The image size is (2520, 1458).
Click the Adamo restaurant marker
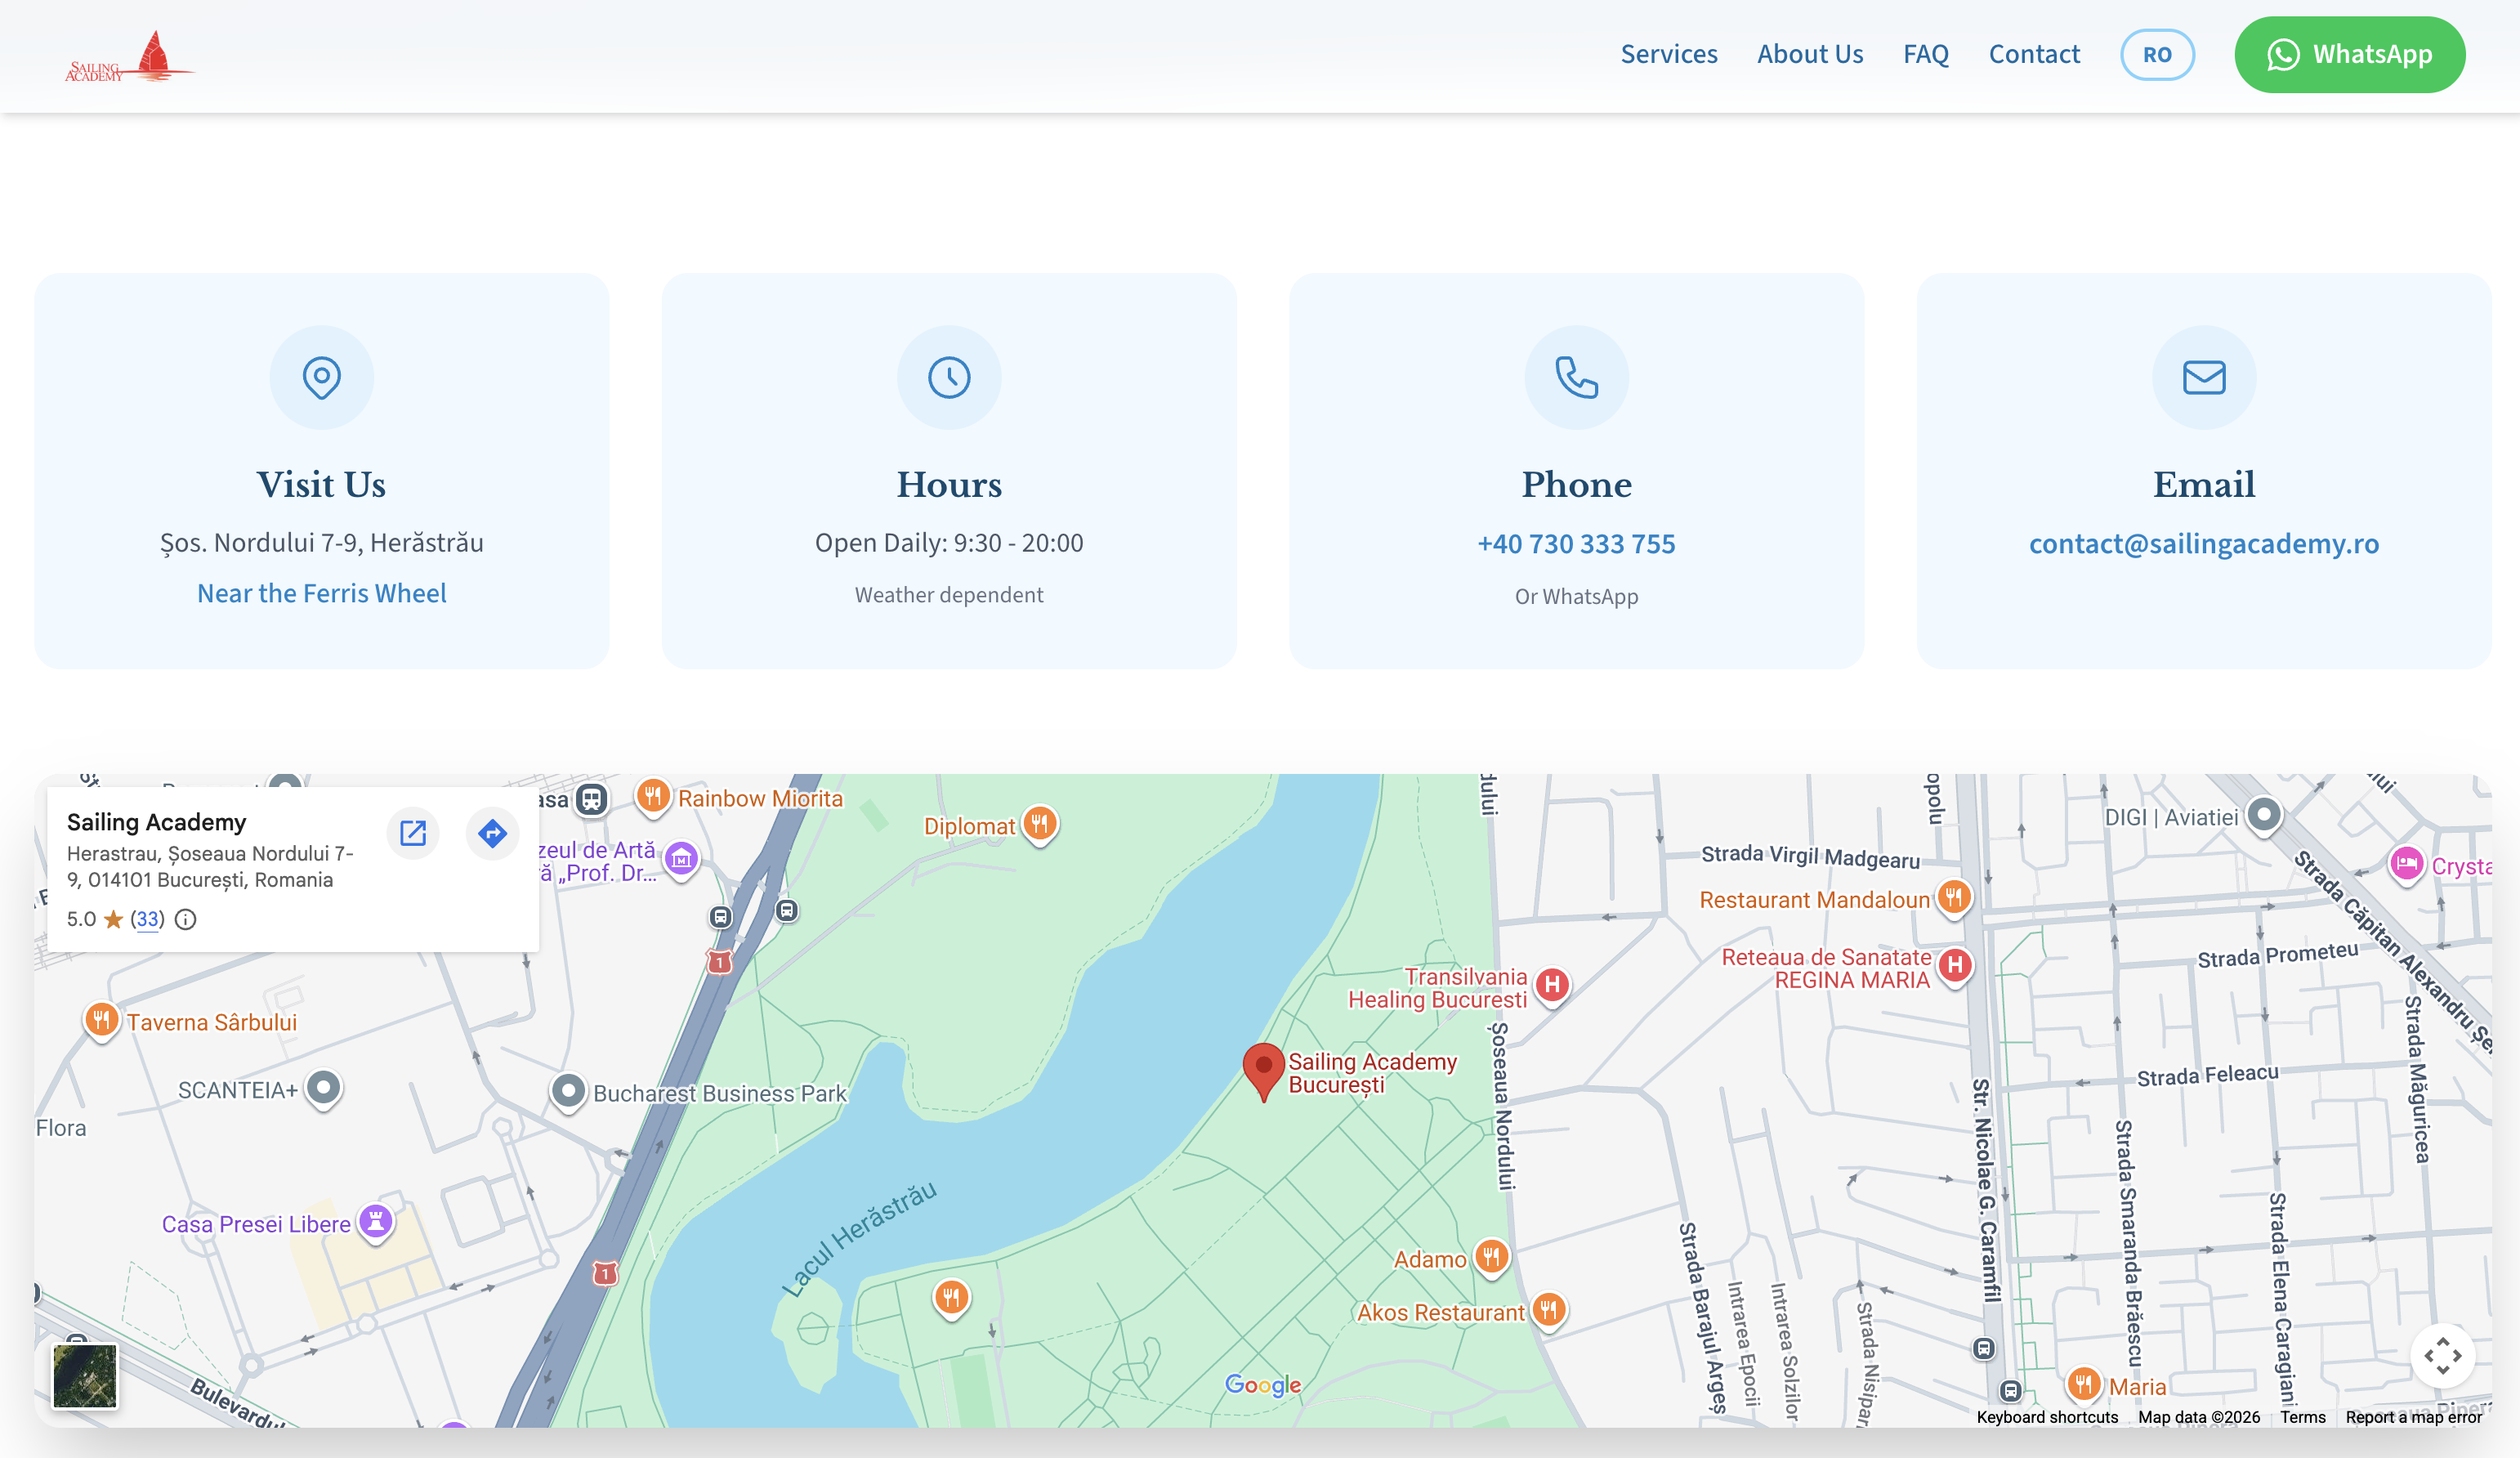pyautogui.click(x=1491, y=1257)
